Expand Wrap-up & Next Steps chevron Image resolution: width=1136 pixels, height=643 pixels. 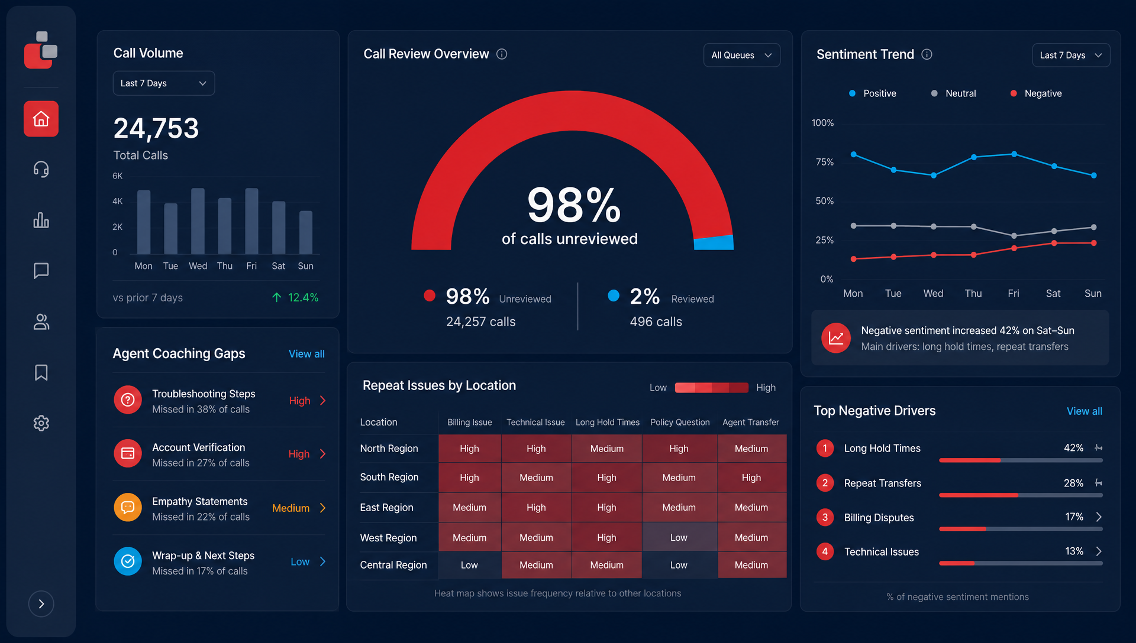[323, 561]
